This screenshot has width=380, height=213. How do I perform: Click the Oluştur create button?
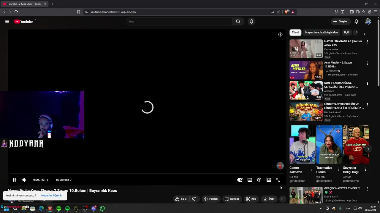(x=341, y=22)
